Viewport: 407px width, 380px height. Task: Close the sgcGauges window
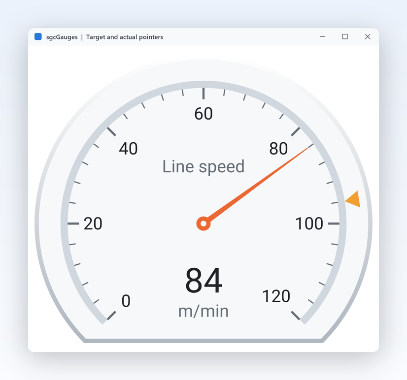[x=368, y=36]
